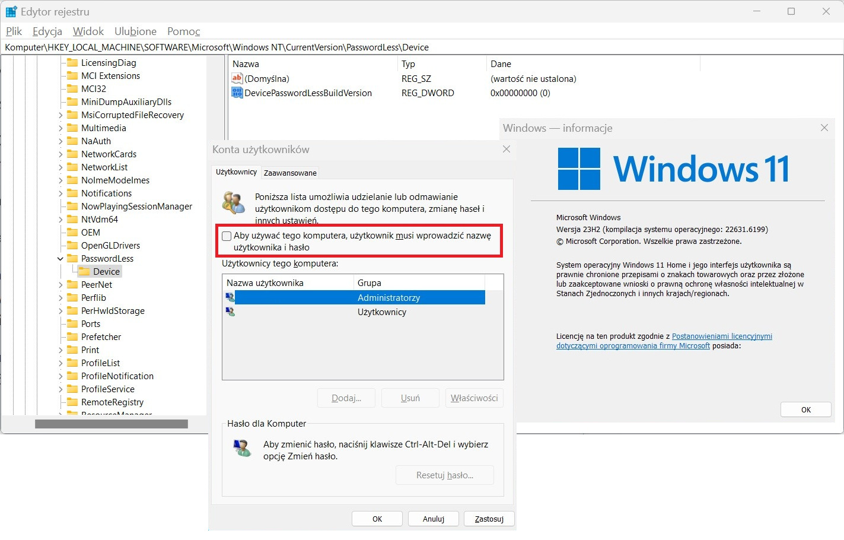Expand the Notifications registry key

[60, 193]
